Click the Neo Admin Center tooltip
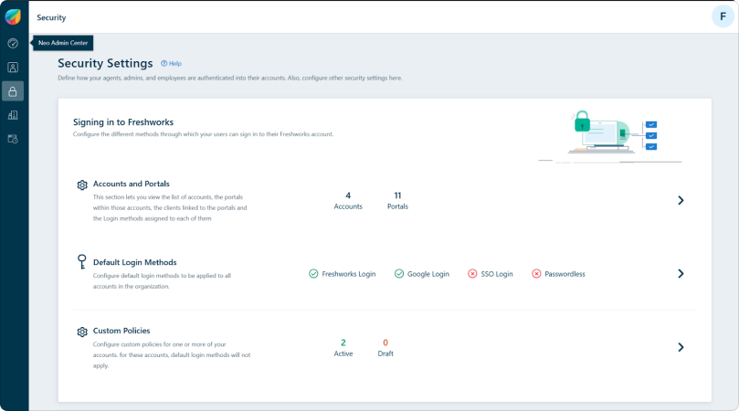 point(63,43)
